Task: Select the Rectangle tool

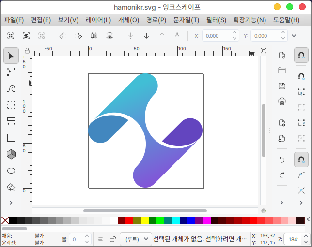Action: point(11,138)
